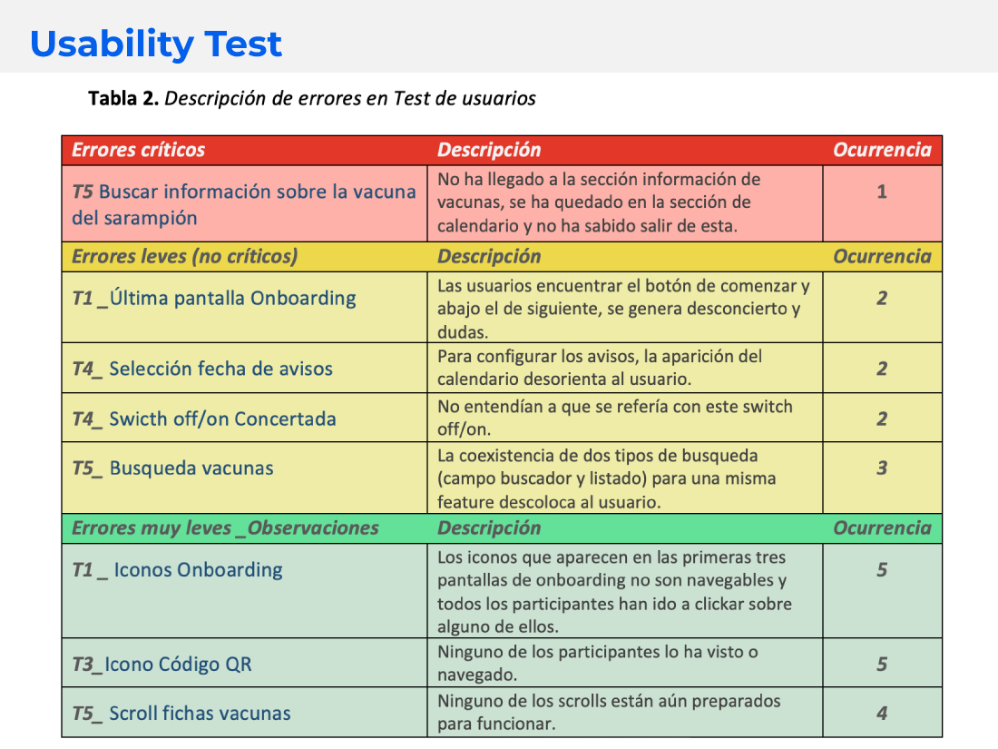Click occurrence value 4 in Scroll fichas row

point(882,714)
